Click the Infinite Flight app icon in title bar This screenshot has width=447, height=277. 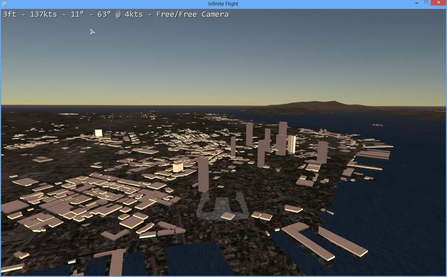click(4, 3)
